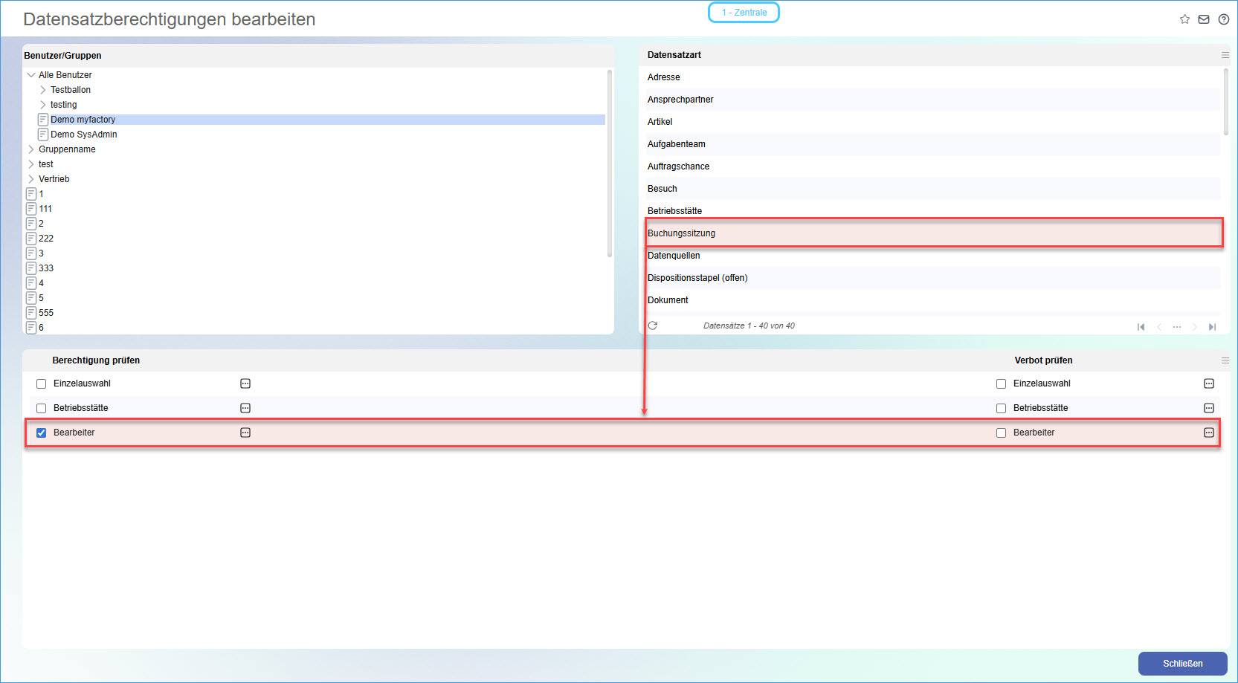Click the Schließen button
This screenshot has height=683, width=1238.
[1182, 664]
